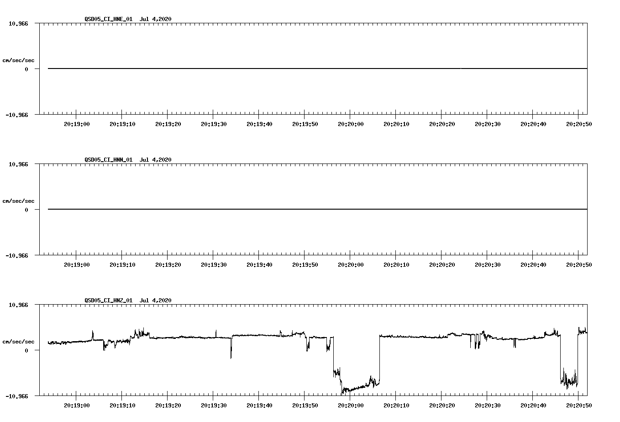Click 20:20:10 time label under HNZ plot
Viewport: 620px width, 422px height.
tap(396, 405)
